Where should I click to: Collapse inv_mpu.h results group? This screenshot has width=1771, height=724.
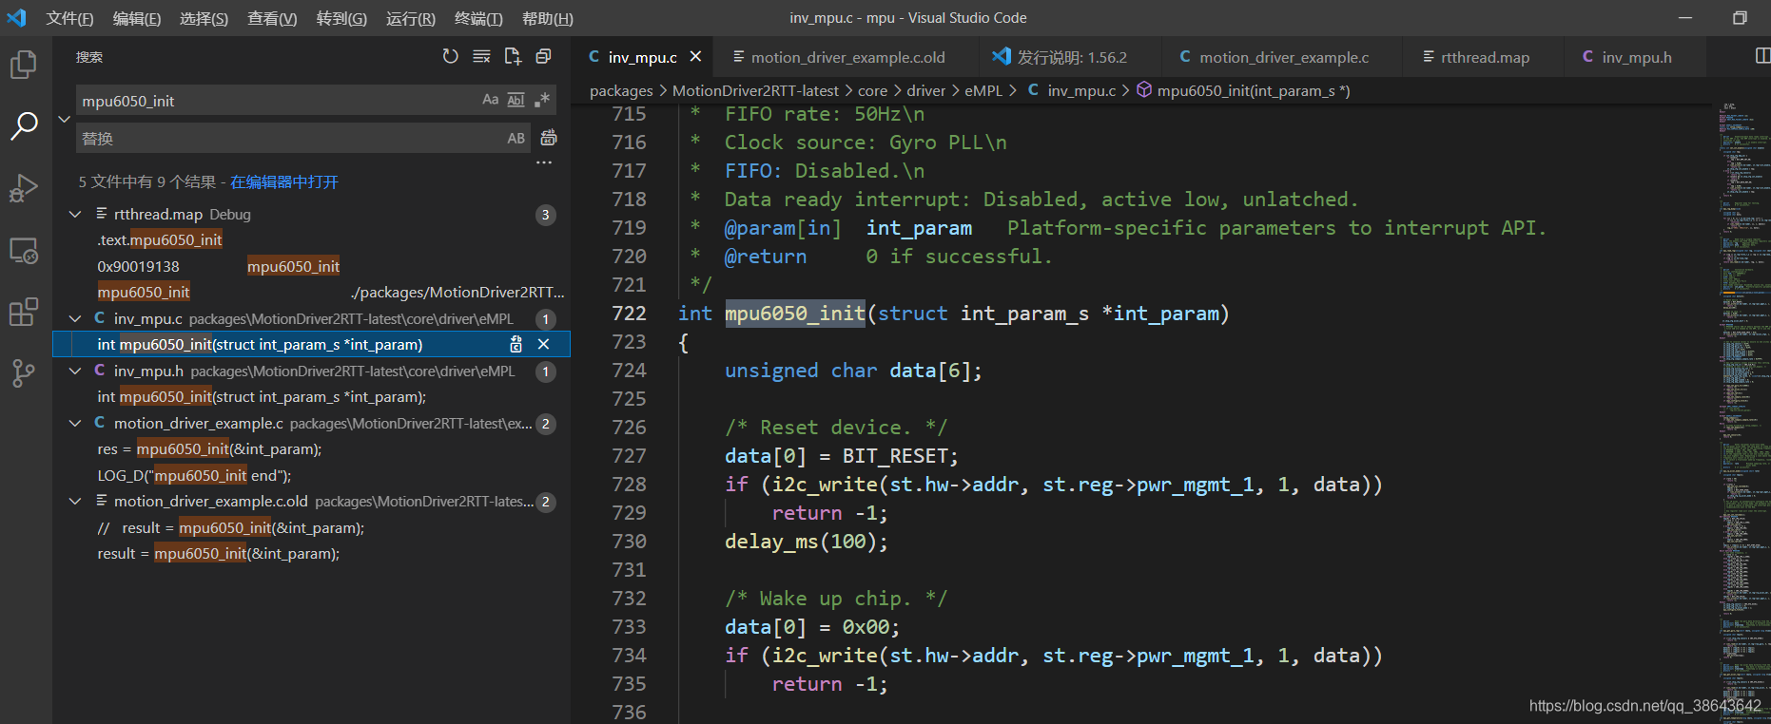75,372
